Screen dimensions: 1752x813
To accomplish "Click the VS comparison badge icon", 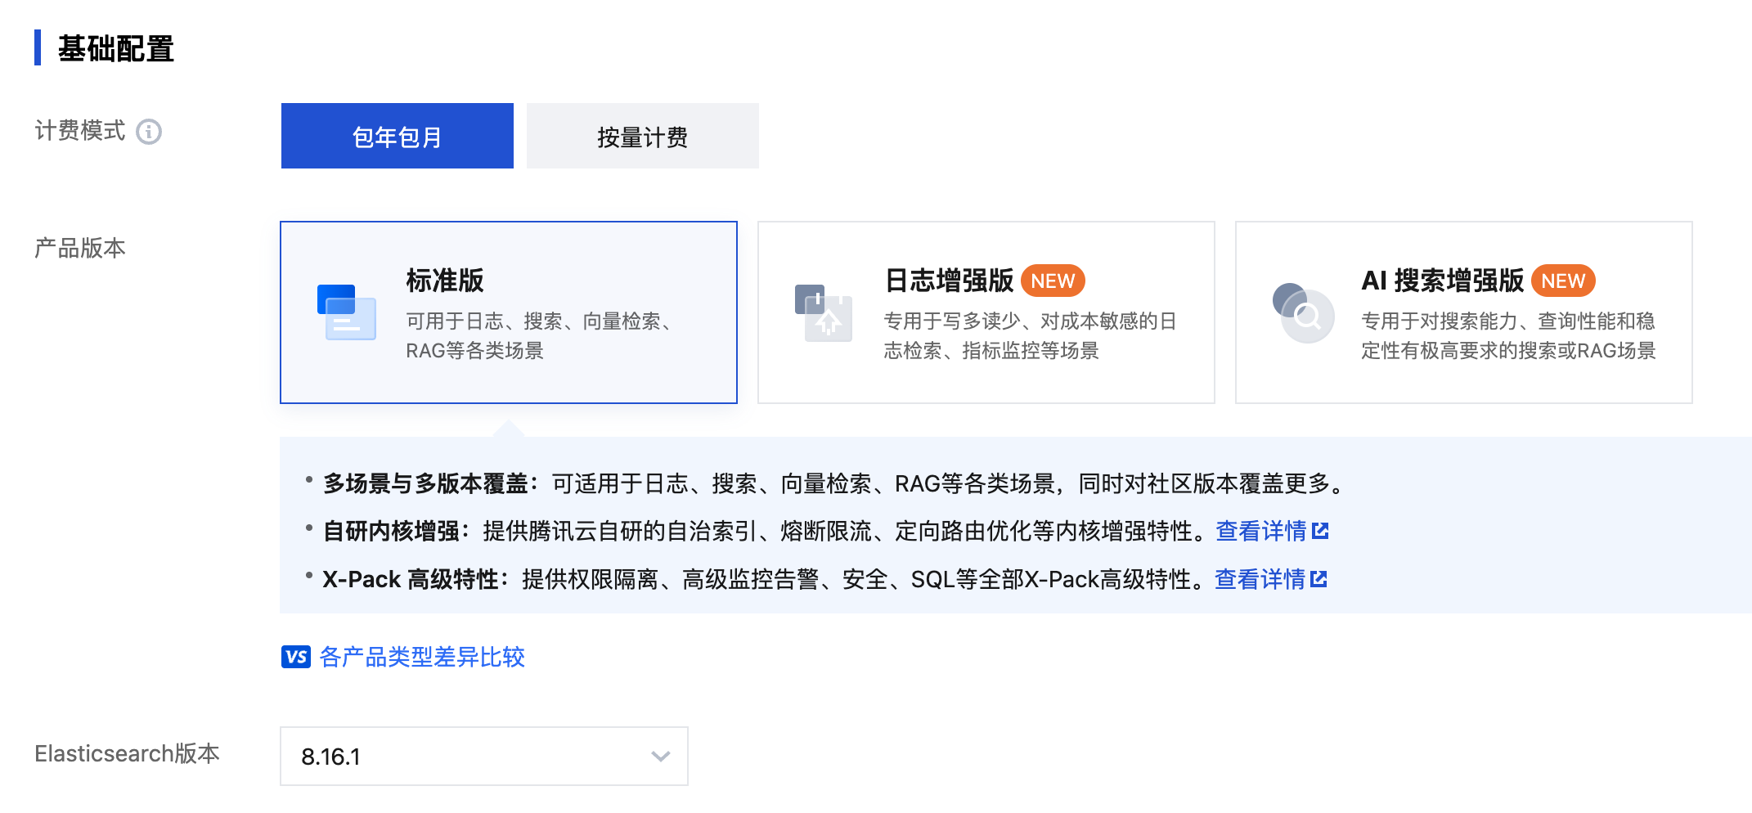I will [x=296, y=657].
